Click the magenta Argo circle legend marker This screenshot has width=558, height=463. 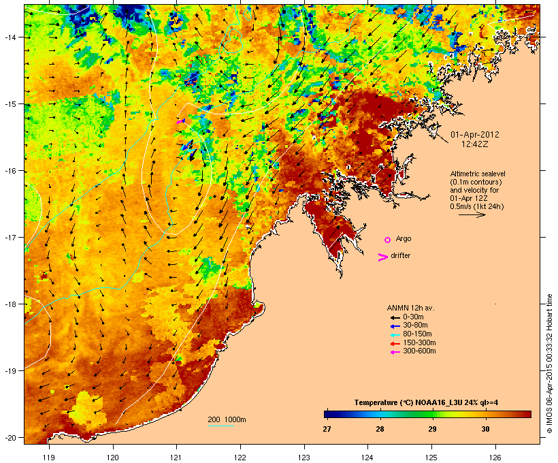pos(388,240)
